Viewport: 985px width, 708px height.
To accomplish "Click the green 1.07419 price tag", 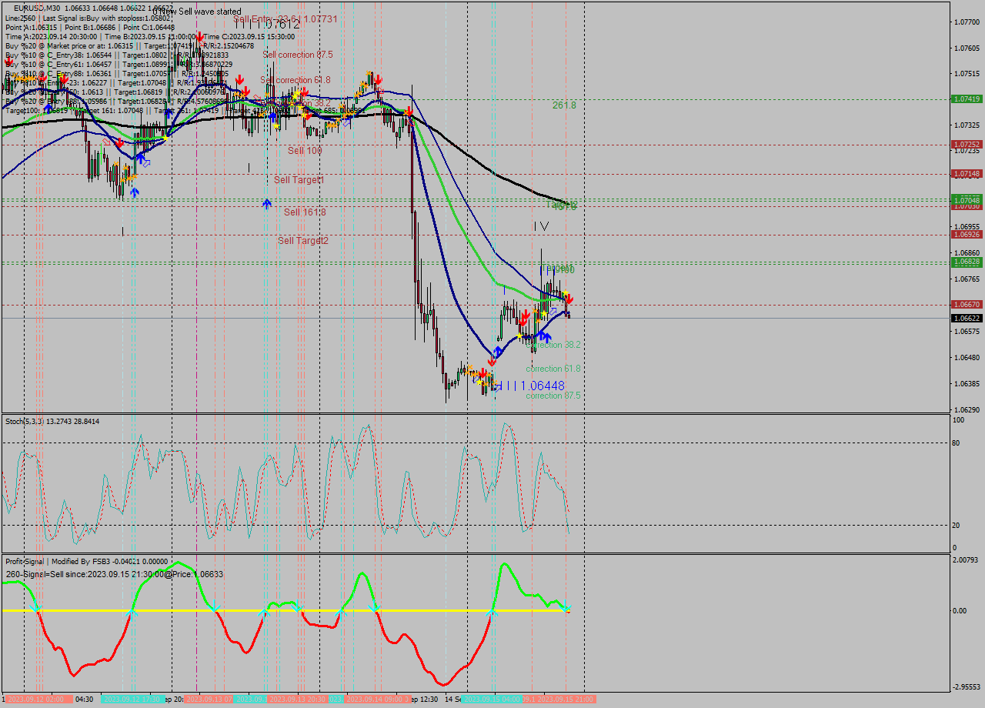I will click(967, 99).
